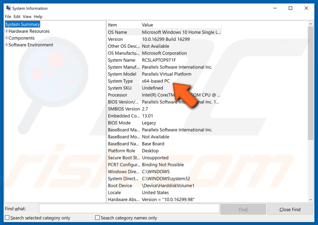Click the value Parallels Virtual Platform
The height and width of the screenshot is (225, 318).
click(x=167, y=74)
